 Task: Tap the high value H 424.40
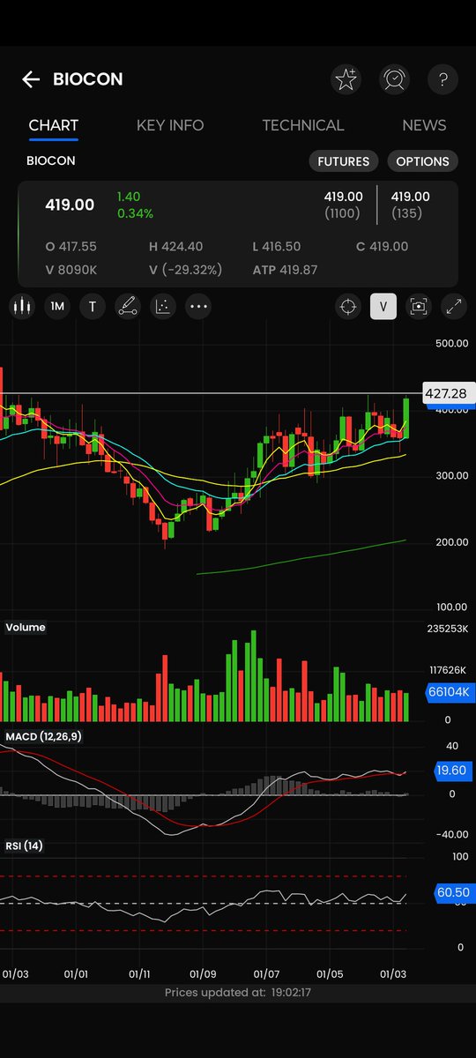pos(175,247)
